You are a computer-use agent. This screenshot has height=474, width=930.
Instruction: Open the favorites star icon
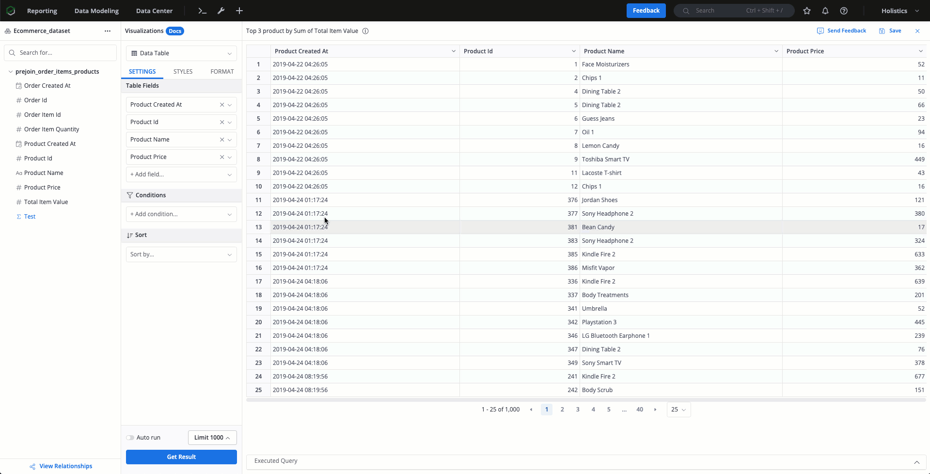[x=807, y=11]
